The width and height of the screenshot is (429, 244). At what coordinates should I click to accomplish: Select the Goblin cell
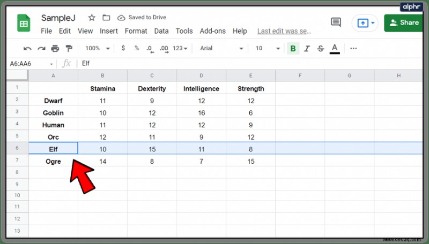[53, 113]
